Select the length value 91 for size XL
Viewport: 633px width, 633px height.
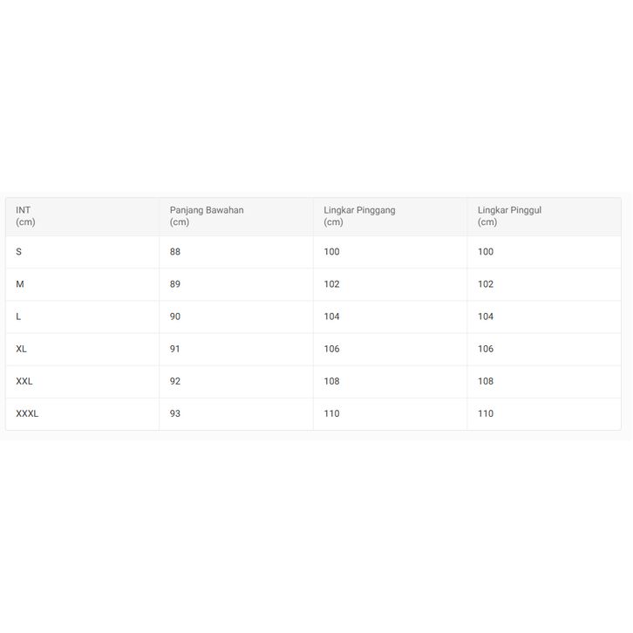click(175, 349)
